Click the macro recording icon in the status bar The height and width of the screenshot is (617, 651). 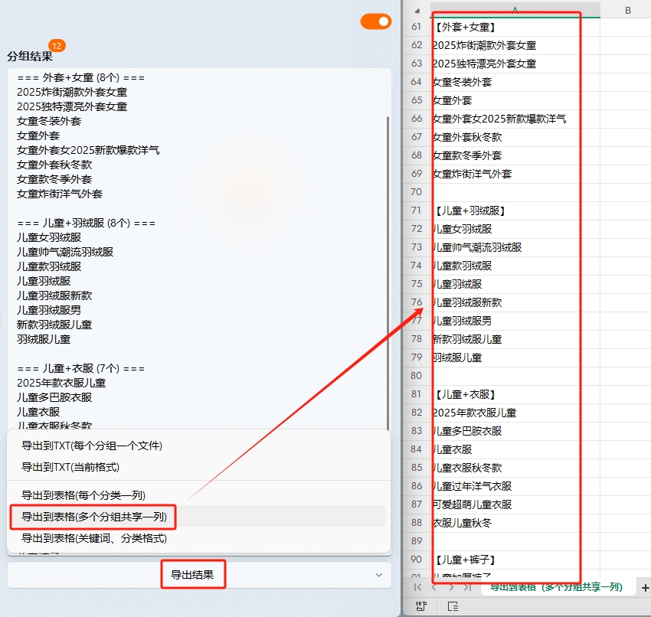click(420, 606)
